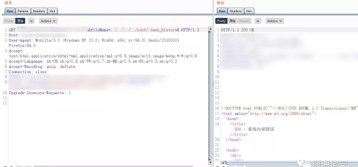
Task: Open the request Actions dropdown
Action: (48, 21)
